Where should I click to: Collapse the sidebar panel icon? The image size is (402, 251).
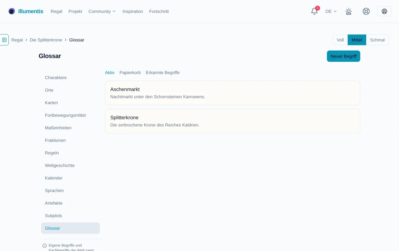coord(5,40)
